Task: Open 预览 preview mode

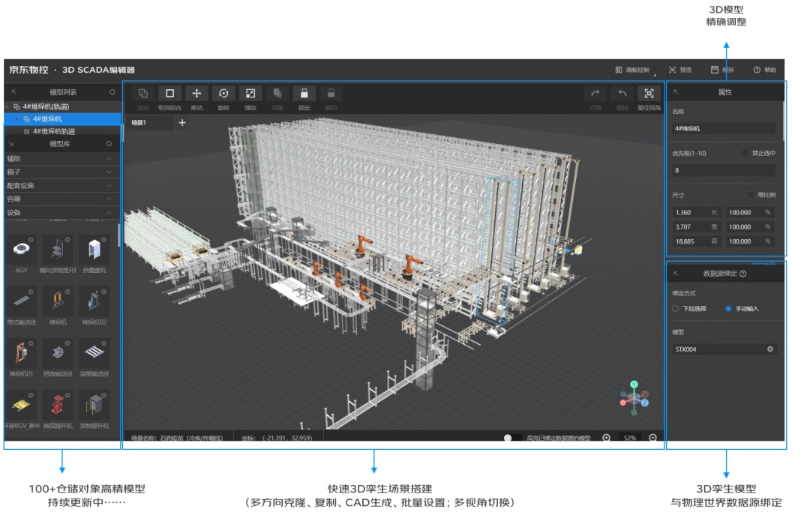Action: coord(680,70)
